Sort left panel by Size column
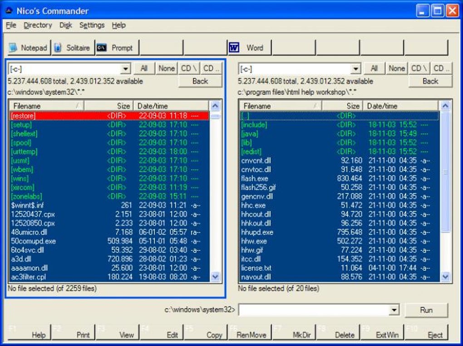 108,106
